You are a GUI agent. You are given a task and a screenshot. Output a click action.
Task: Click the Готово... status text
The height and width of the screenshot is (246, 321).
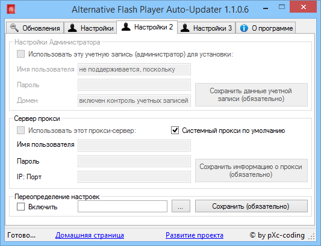(x=21, y=235)
